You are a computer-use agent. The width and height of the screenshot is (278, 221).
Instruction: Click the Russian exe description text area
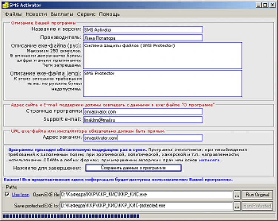point(163,56)
